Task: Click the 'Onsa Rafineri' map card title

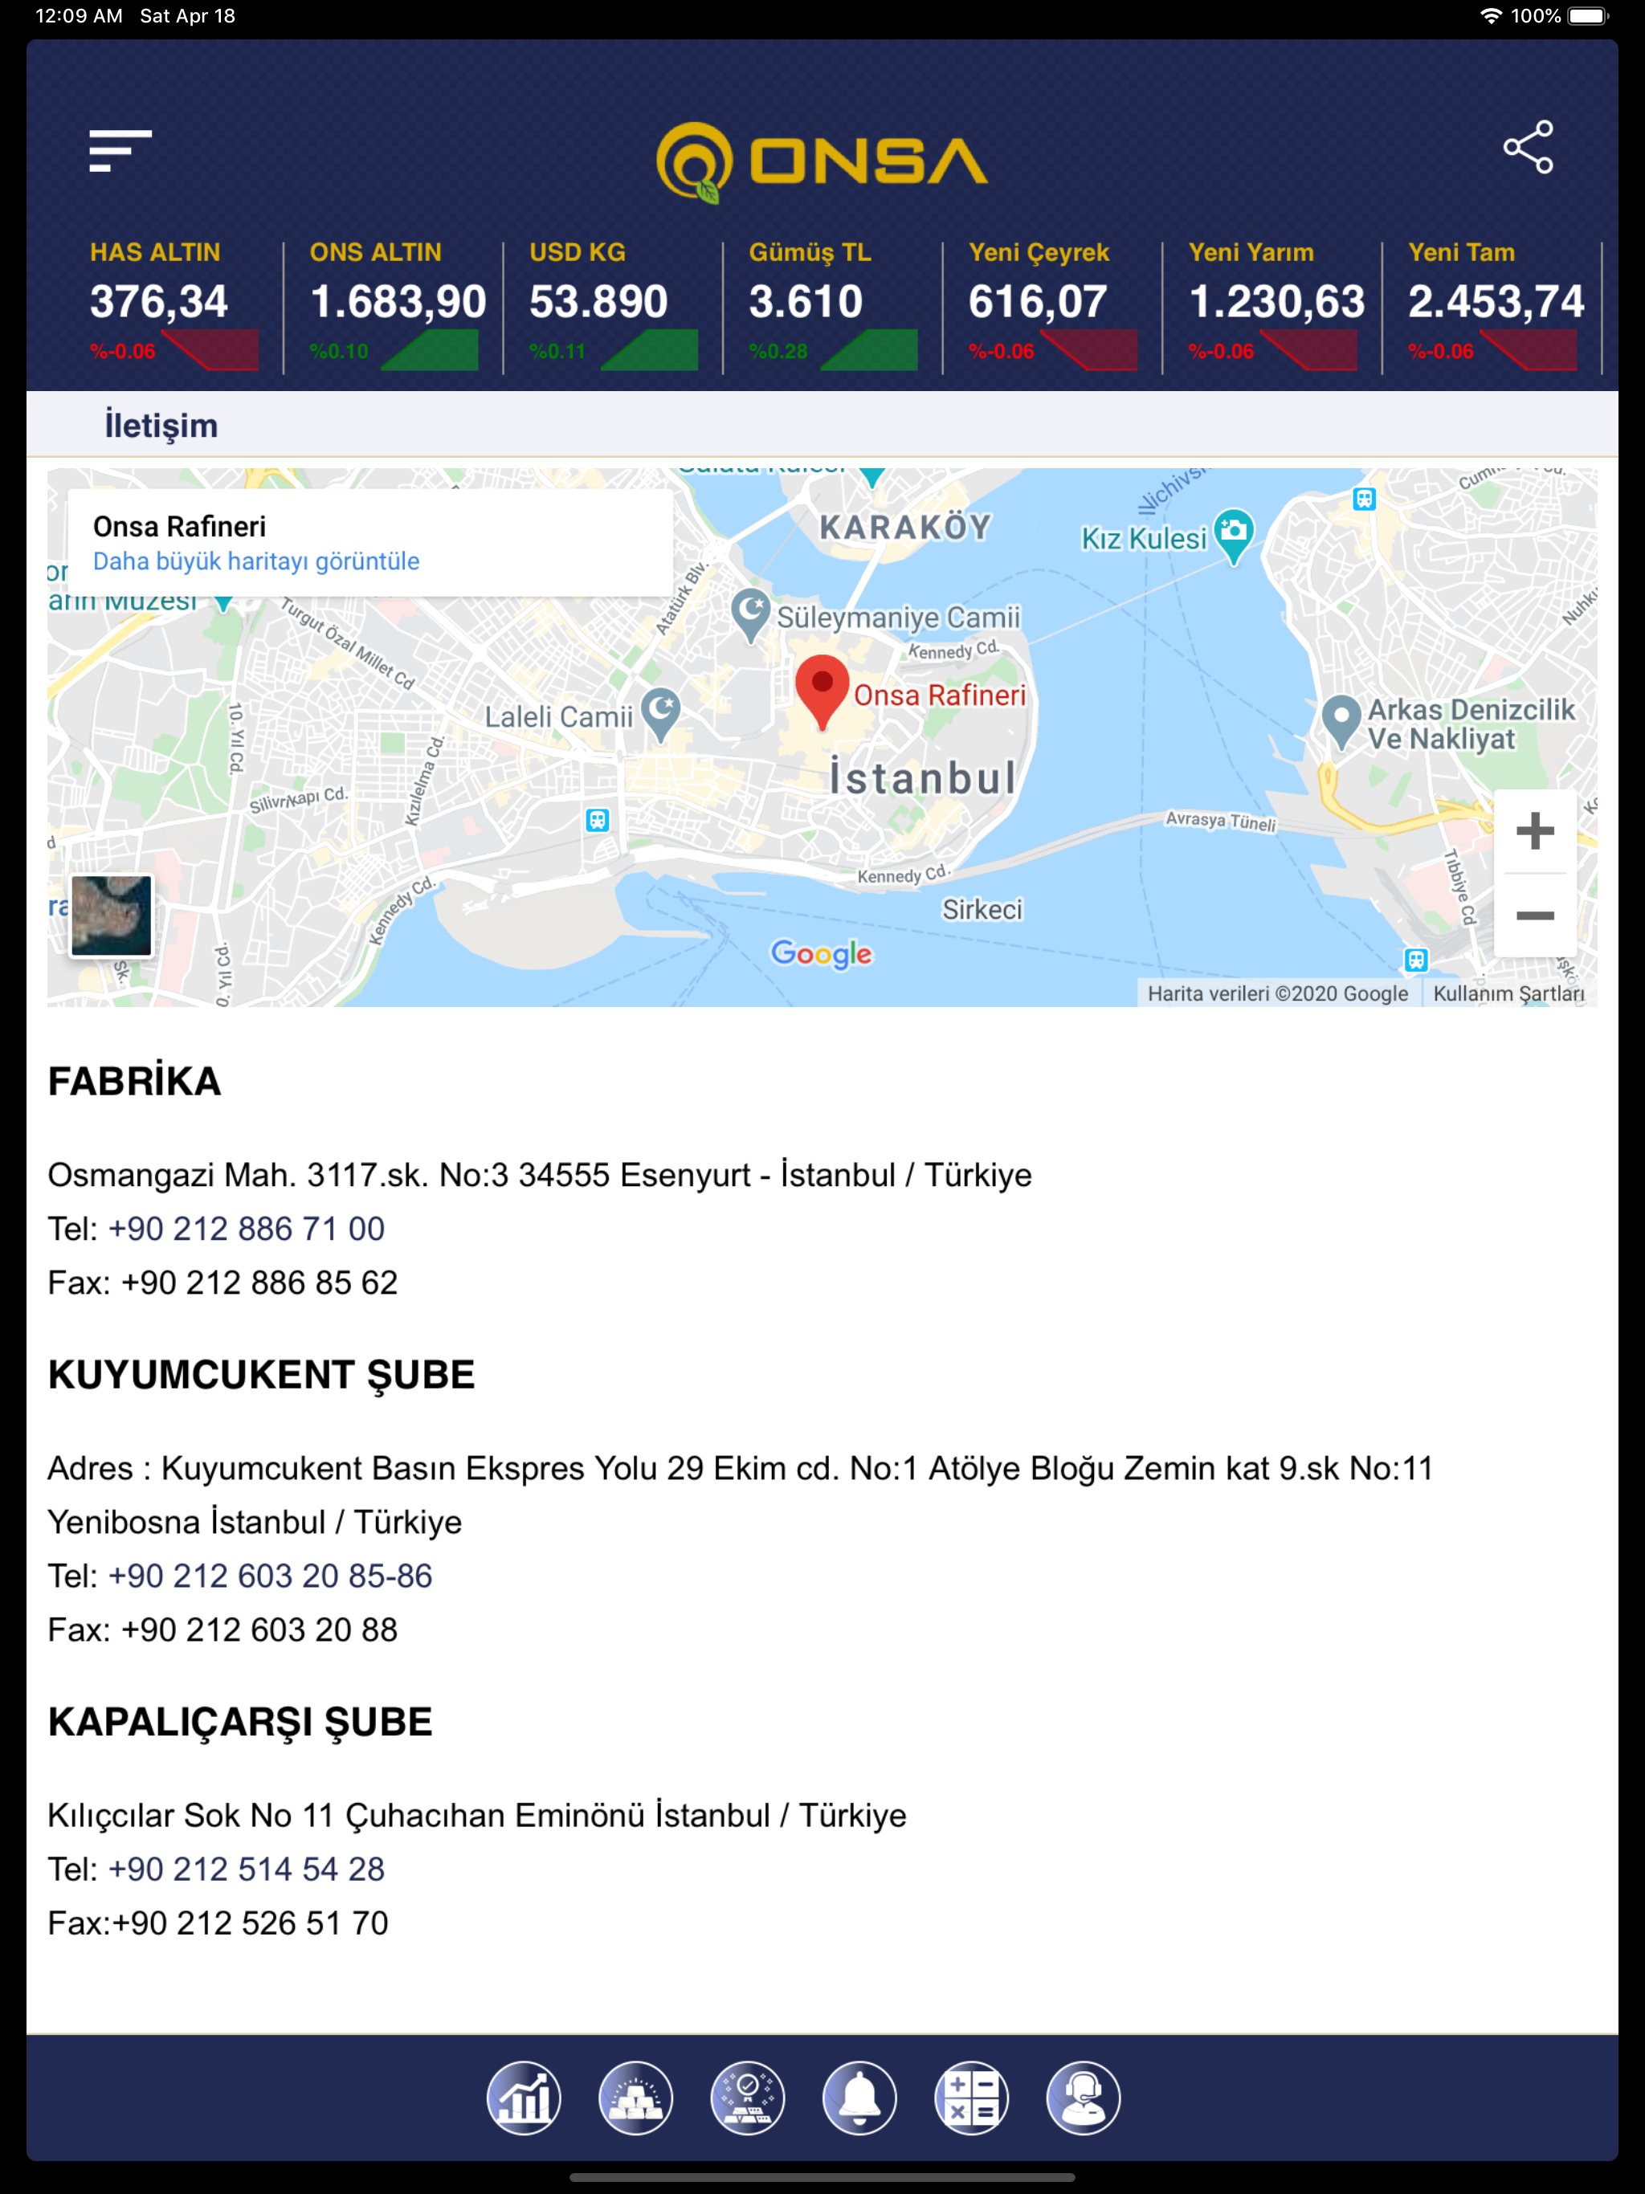Action: pyautogui.click(x=180, y=527)
